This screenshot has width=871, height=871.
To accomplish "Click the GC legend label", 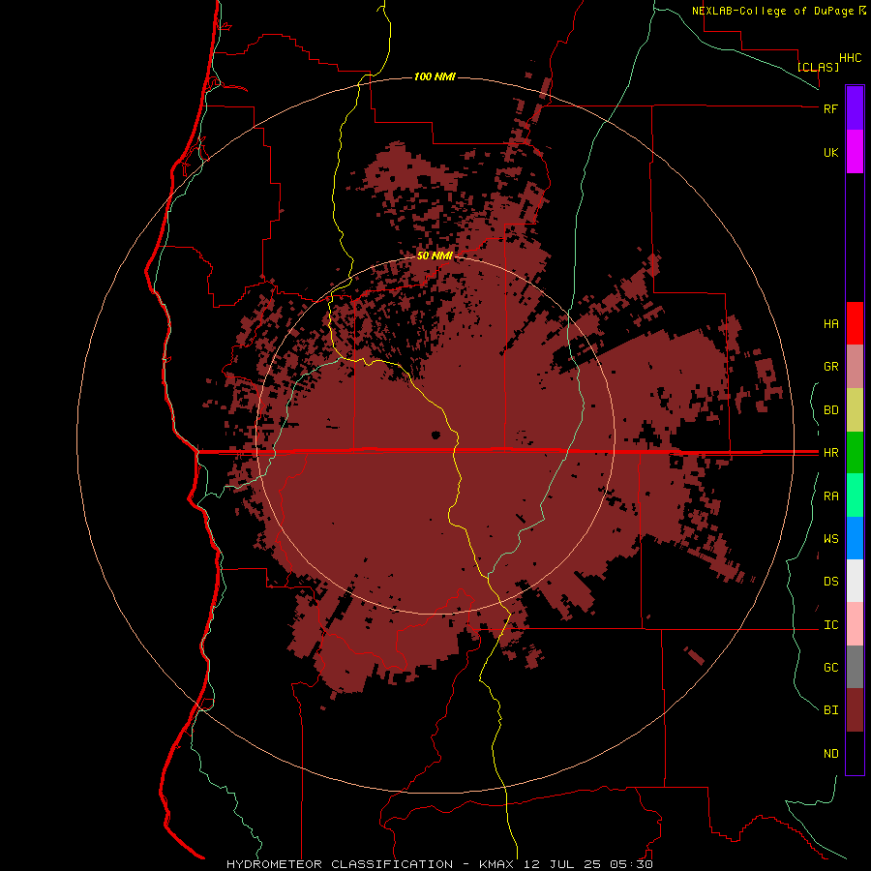I will [830, 668].
